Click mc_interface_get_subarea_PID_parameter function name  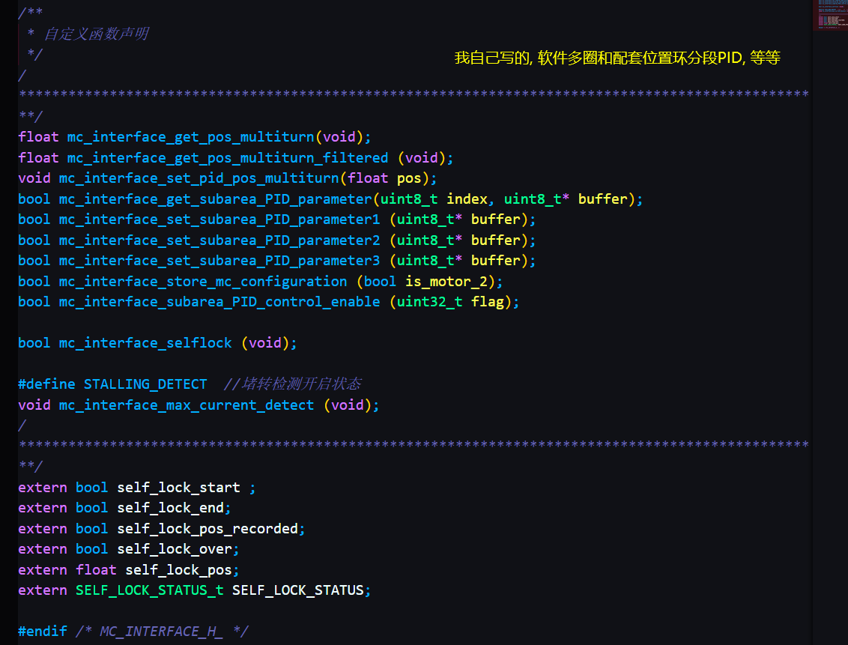point(215,199)
